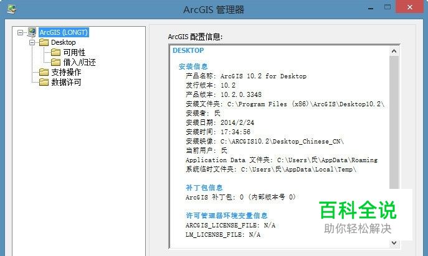The image size is (428, 256).
Task: Click the 当前用户 line
Action: pyautogui.click(x=206, y=150)
